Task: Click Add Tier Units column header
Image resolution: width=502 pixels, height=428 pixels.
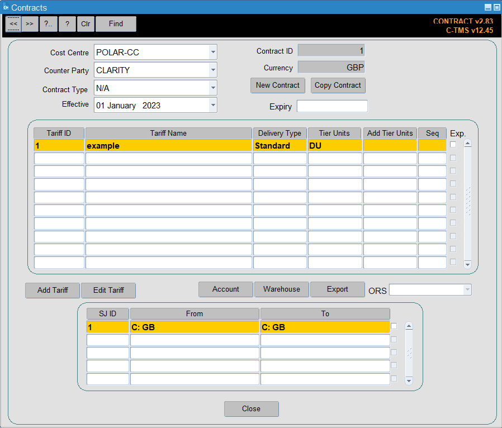Action: pos(390,133)
